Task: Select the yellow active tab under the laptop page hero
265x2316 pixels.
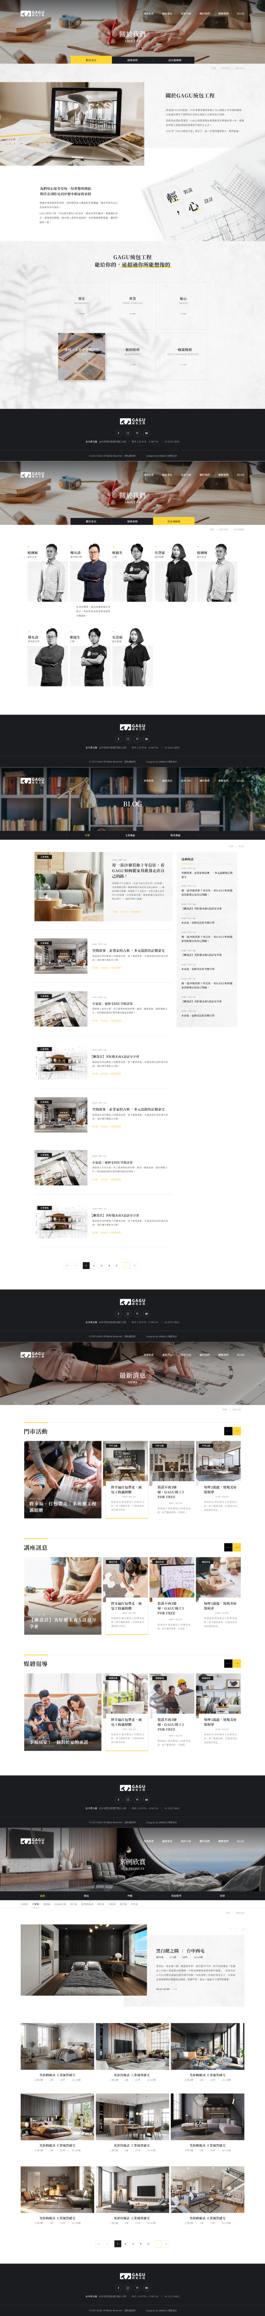Action: 91,60
